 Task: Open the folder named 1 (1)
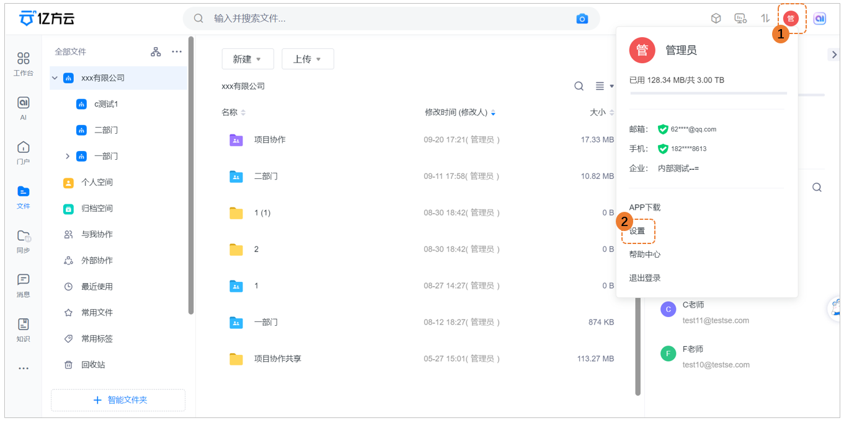point(262,212)
